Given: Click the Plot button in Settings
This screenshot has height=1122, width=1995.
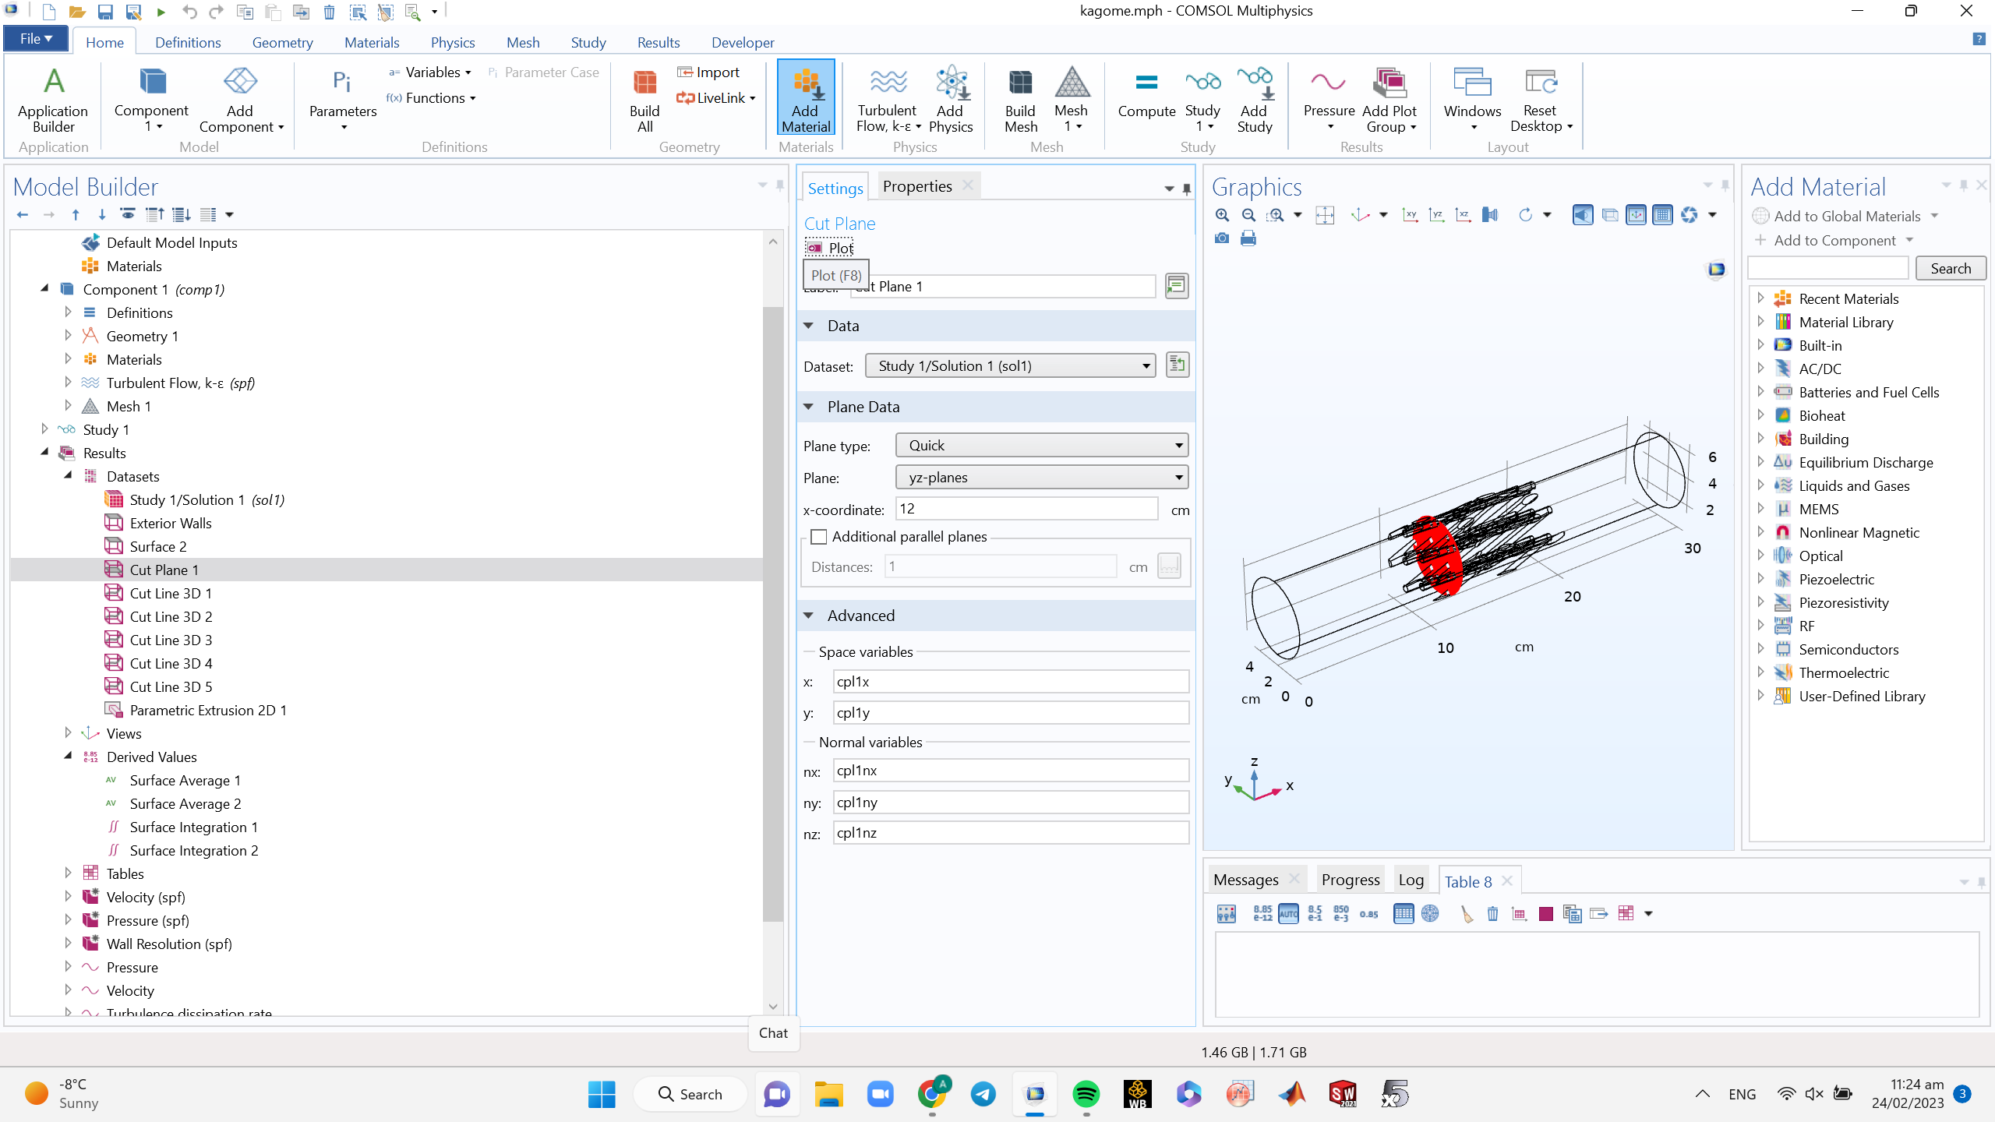Looking at the screenshot, I should (831, 248).
